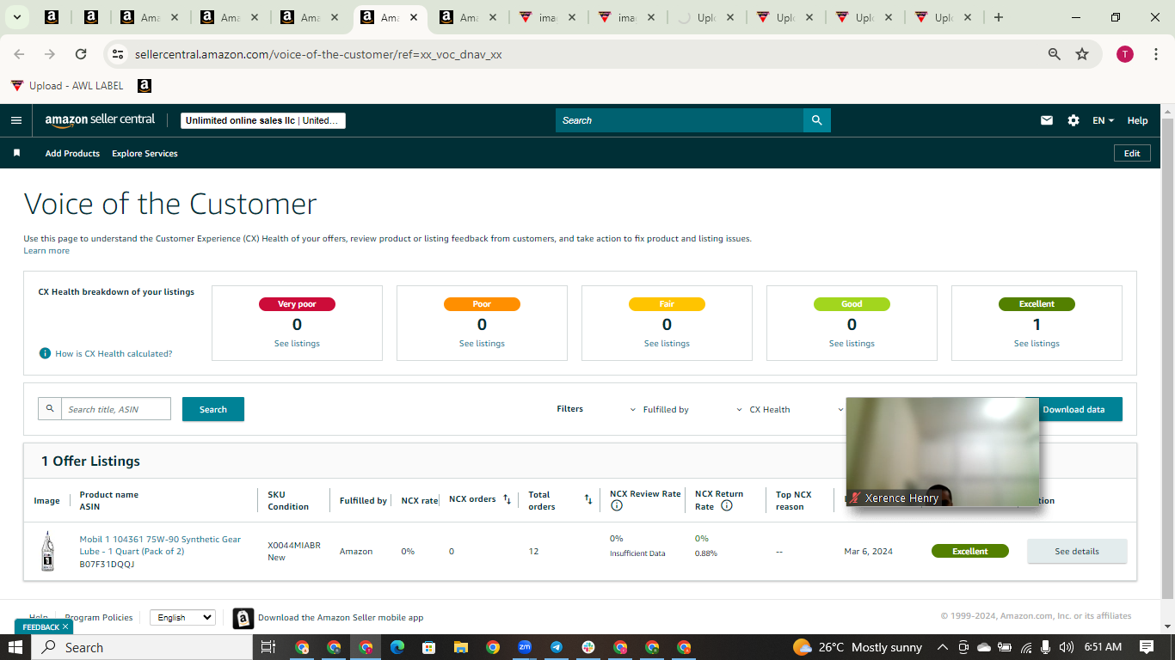Open a new browser tab
Viewport: 1175px width, 660px height.
pyautogui.click(x=999, y=17)
